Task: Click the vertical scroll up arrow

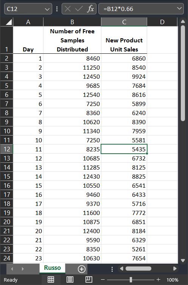Action: [183, 22]
